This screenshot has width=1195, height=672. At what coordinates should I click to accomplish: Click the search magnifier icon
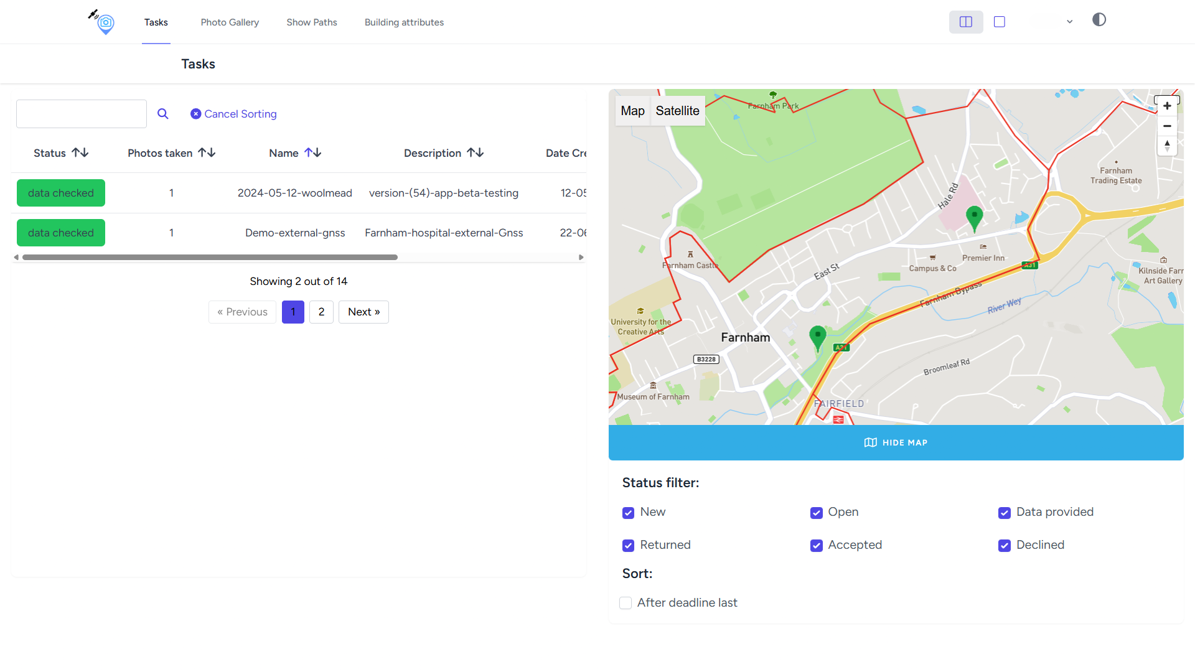[x=162, y=114]
